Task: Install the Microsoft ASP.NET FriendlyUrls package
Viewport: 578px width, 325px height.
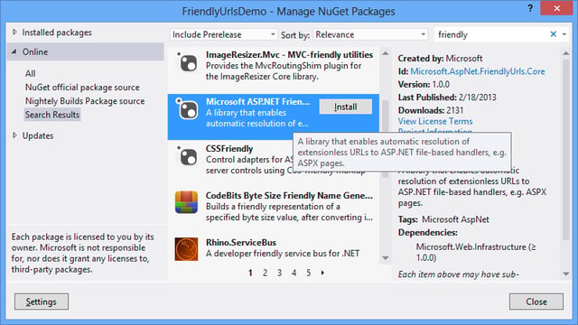Action: [x=345, y=107]
